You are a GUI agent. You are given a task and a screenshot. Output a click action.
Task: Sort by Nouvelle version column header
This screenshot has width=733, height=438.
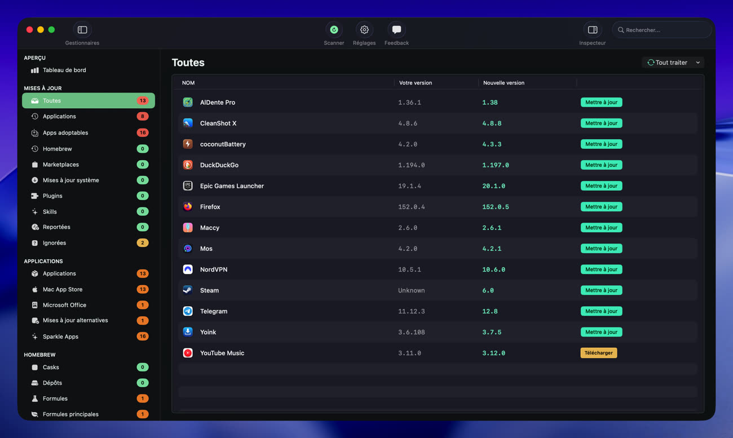[504, 83]
